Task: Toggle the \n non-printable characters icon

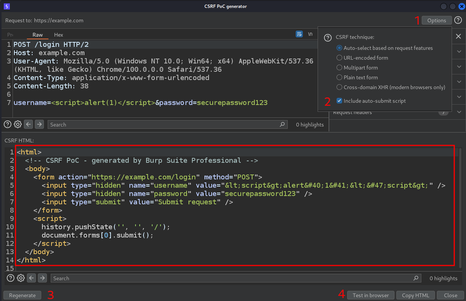Action: pyautogui.click(x=310, y=34)
